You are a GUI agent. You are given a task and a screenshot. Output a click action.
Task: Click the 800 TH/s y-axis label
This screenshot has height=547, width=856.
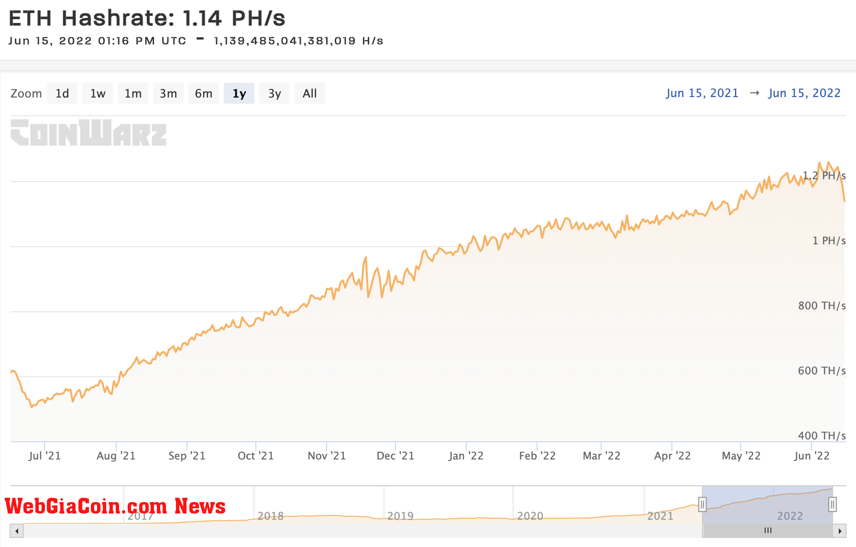pos(822,306)
